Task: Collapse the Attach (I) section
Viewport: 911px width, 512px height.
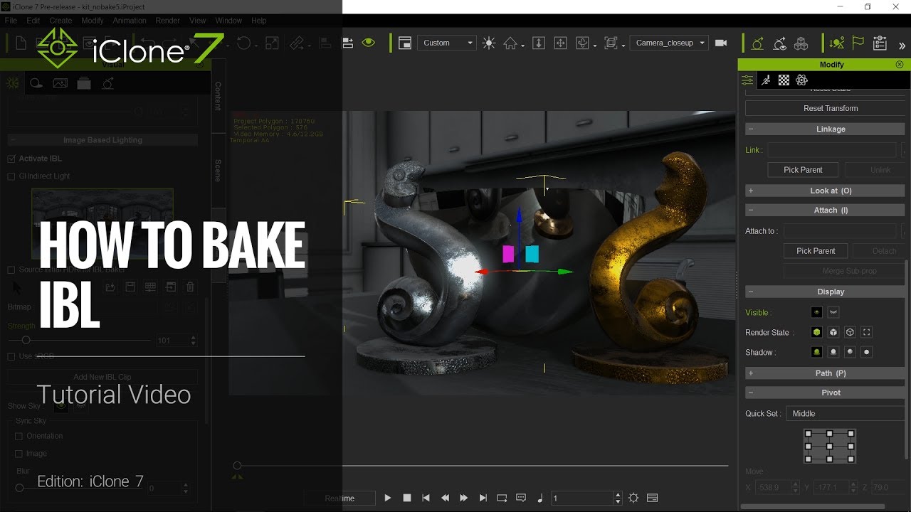Action: coord(751,210)
